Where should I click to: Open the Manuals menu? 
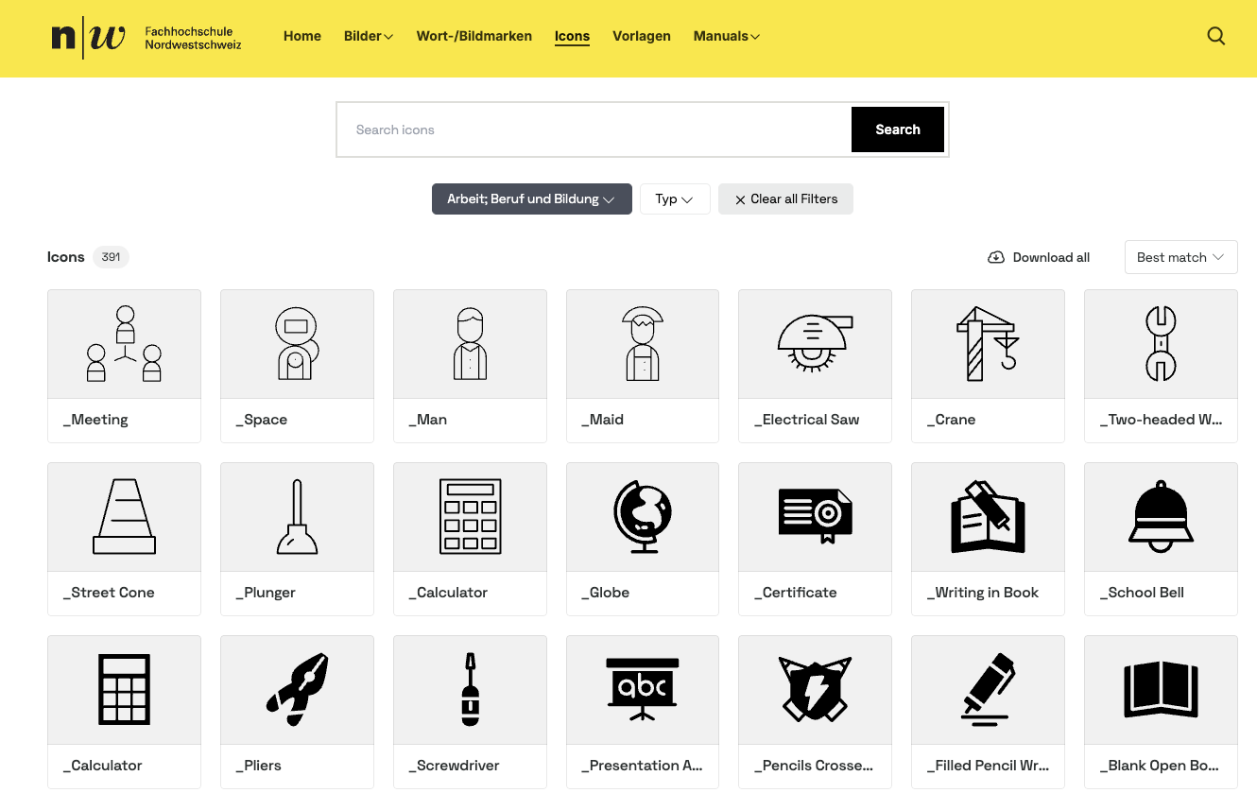tap(726, 37)
